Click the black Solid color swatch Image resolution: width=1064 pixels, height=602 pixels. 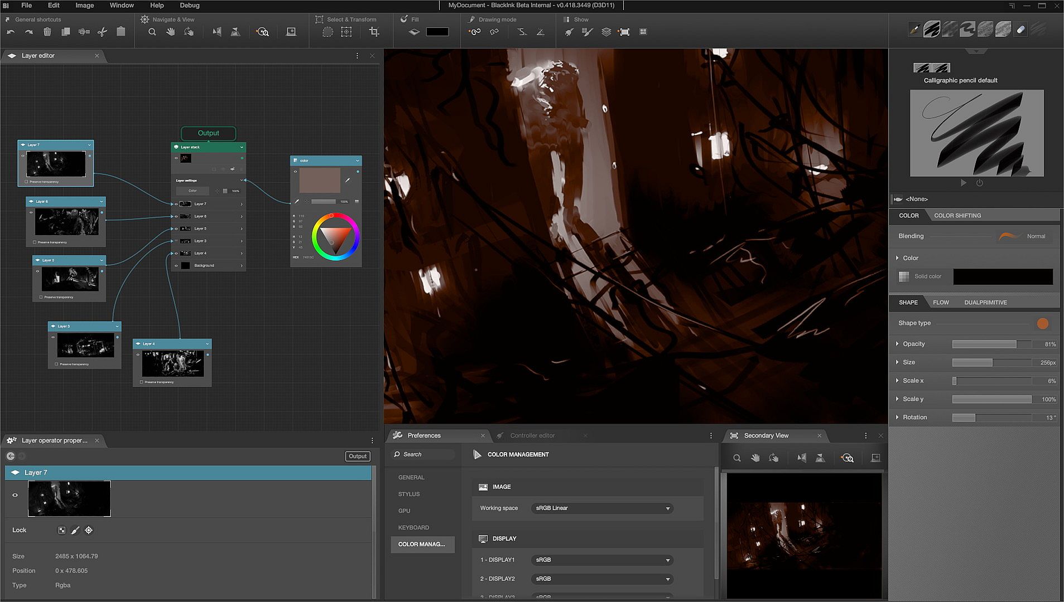(1003, 276)
